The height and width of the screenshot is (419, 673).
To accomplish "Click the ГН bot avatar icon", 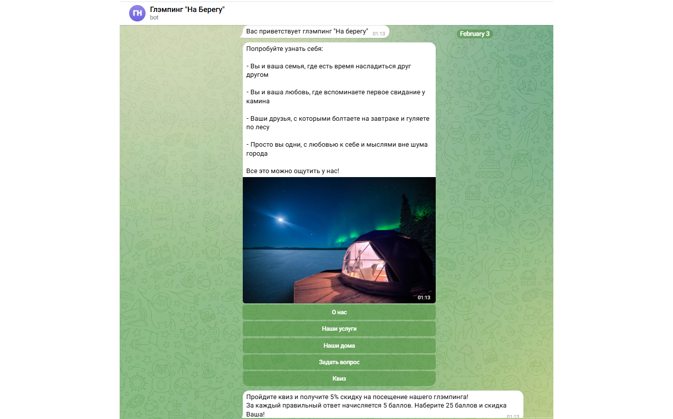I will pos(137,13).
